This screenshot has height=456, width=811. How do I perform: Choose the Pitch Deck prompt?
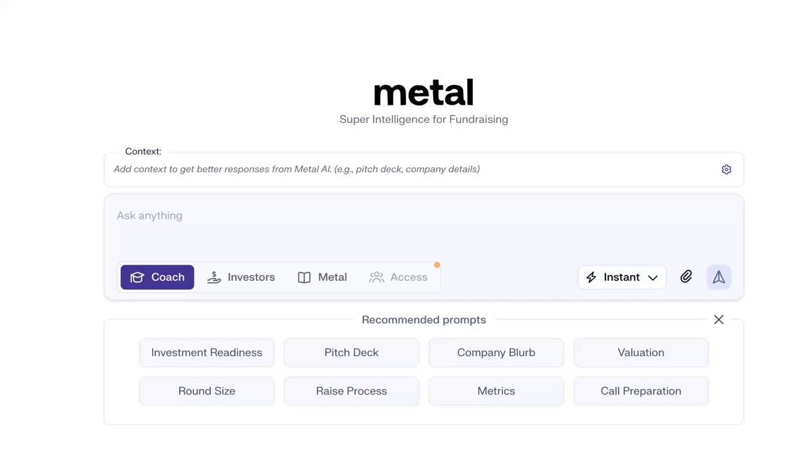(x=351, y=353)
